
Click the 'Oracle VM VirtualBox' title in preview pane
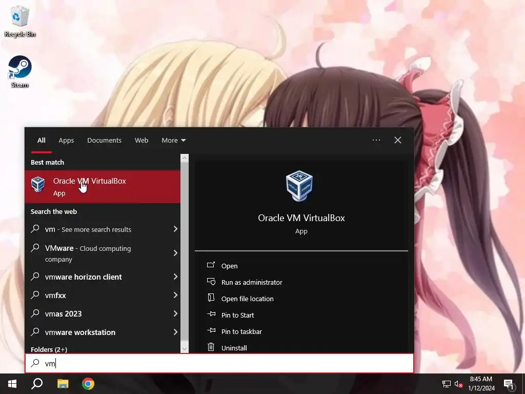pyautogui.click(x=301, y=218)
